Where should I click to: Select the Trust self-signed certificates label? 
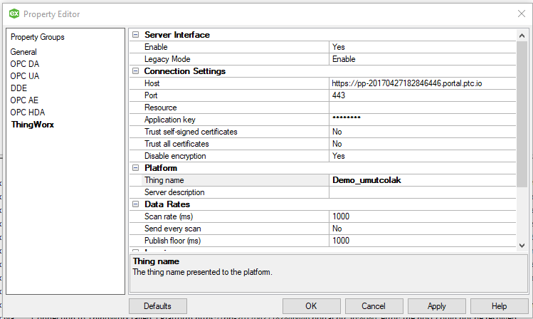tap(191, 132)
